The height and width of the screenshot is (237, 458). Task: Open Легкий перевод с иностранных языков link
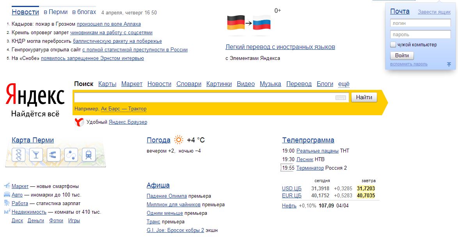(x=280, y=47)
